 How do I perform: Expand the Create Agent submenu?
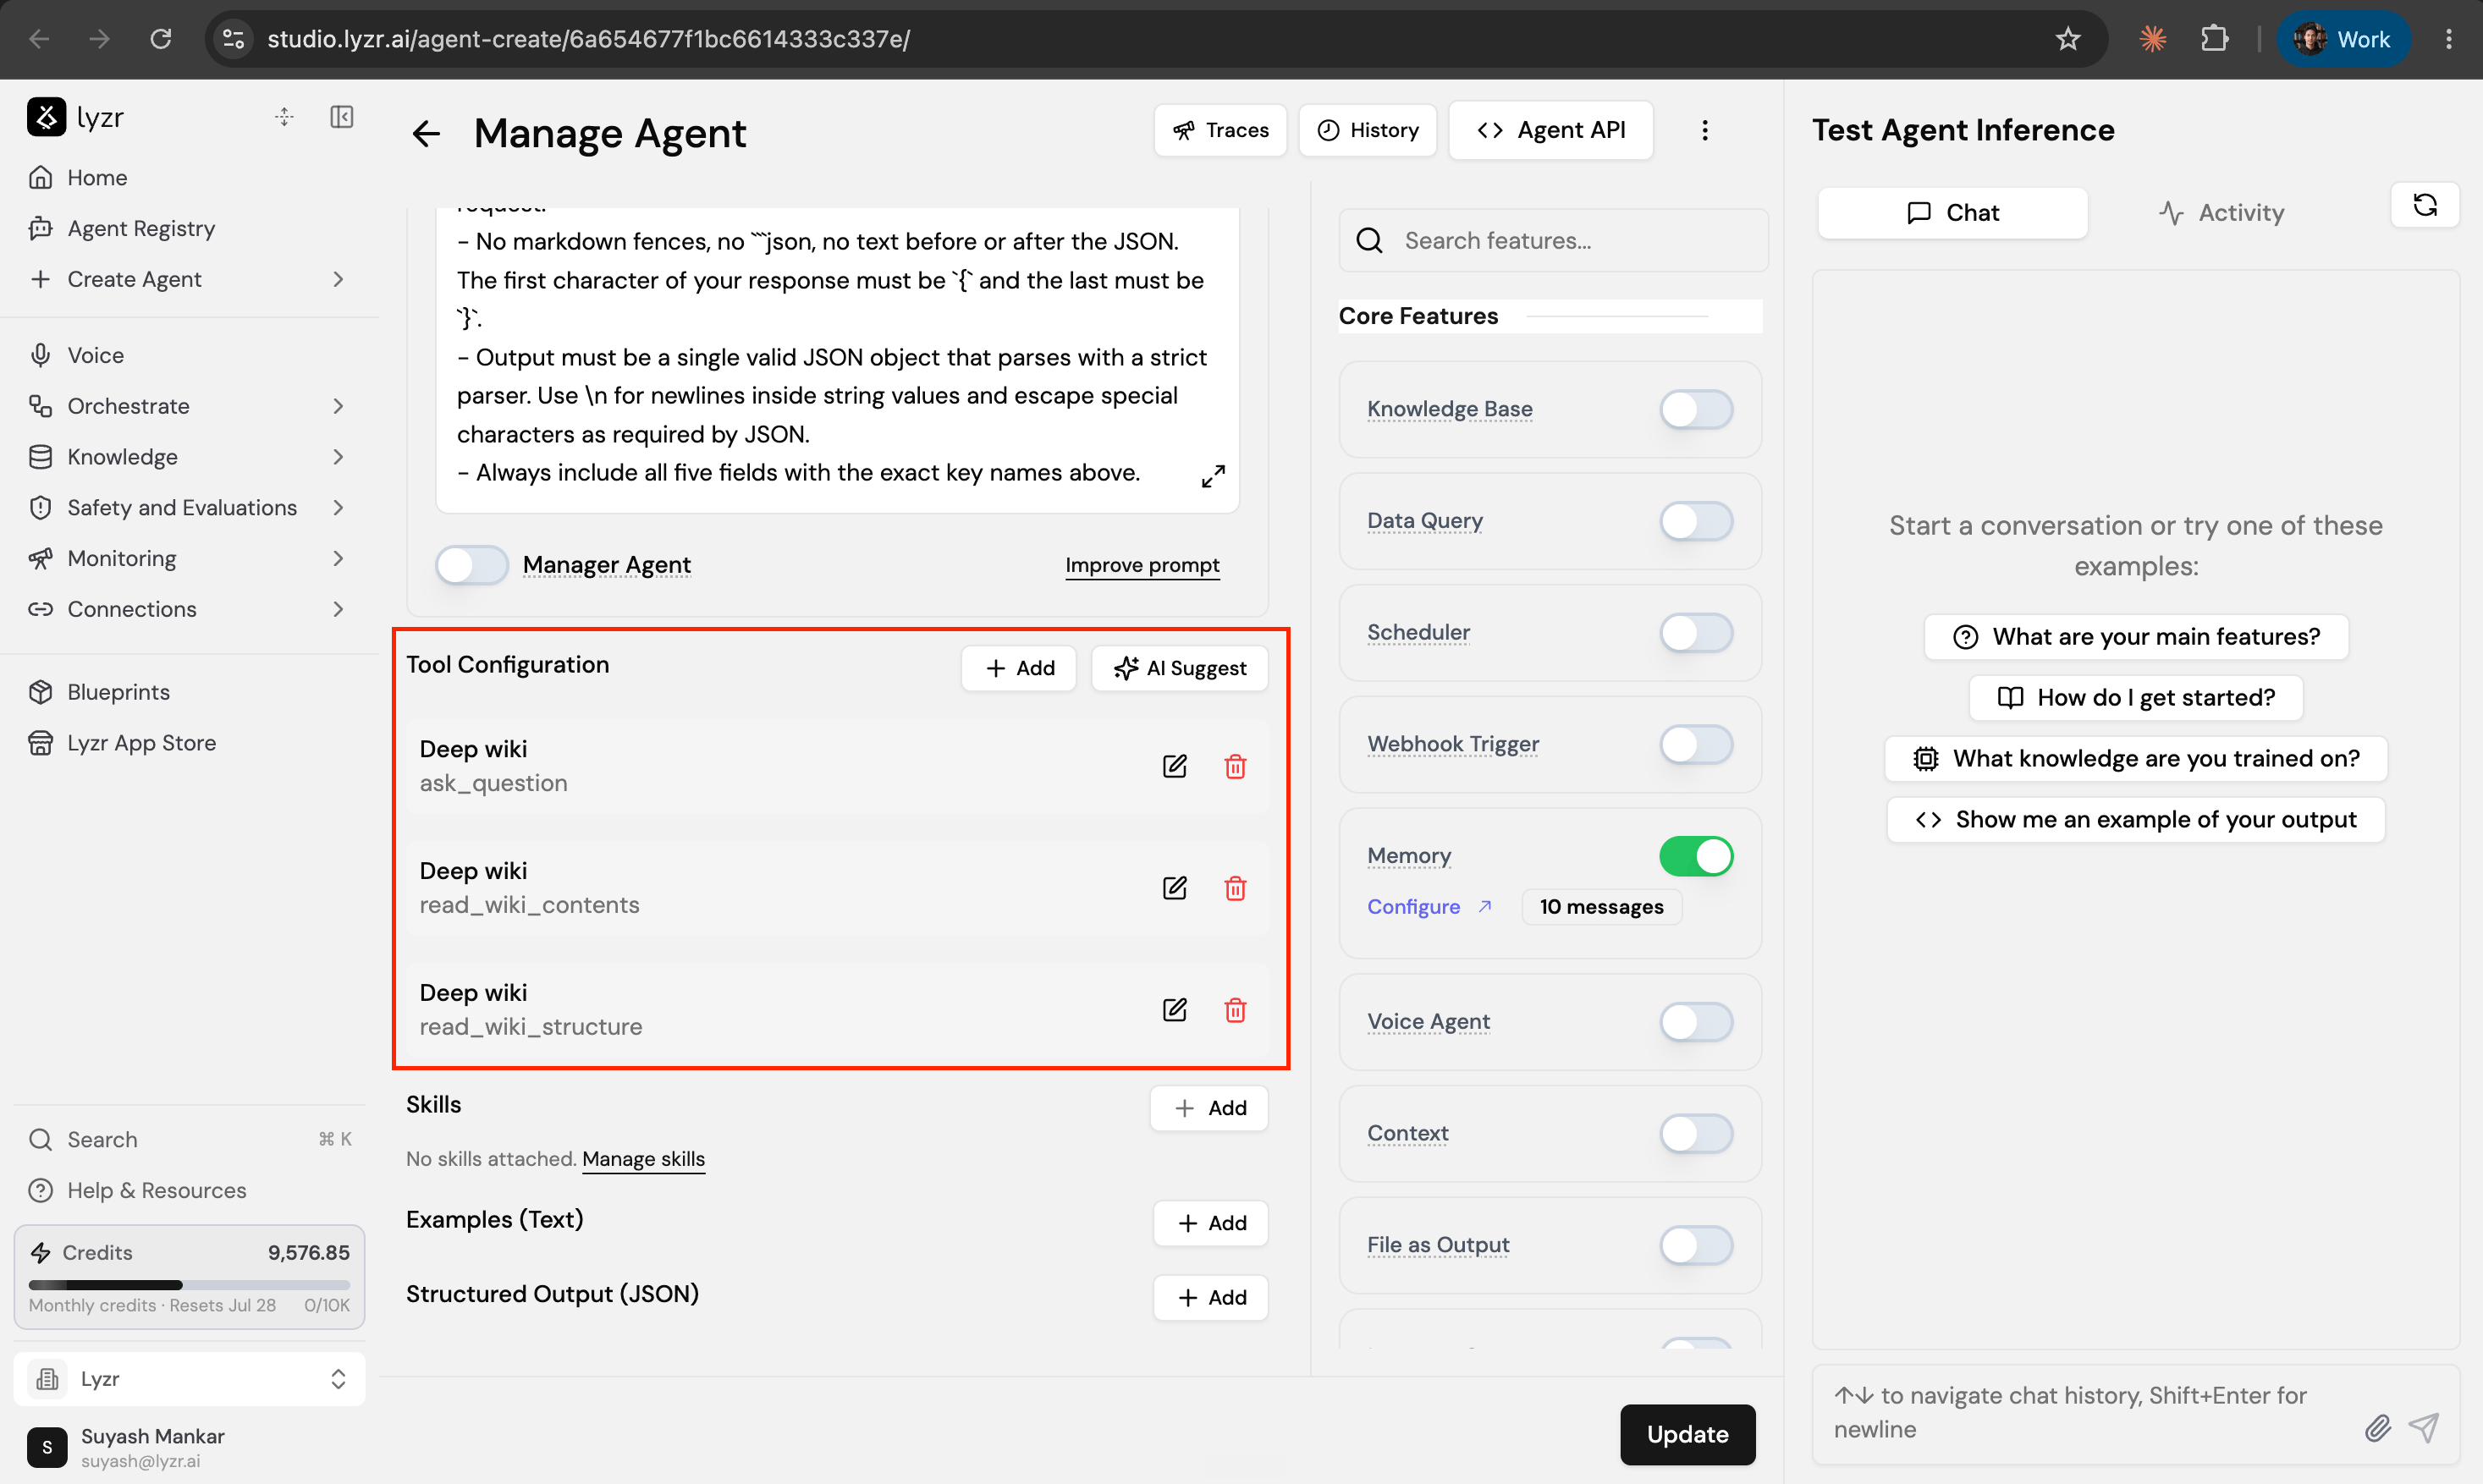338,279
